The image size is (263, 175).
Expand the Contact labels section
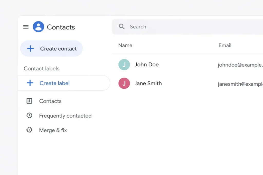[41, 68]
